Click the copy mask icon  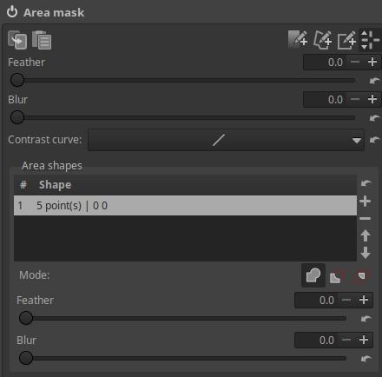pos(17,40)
